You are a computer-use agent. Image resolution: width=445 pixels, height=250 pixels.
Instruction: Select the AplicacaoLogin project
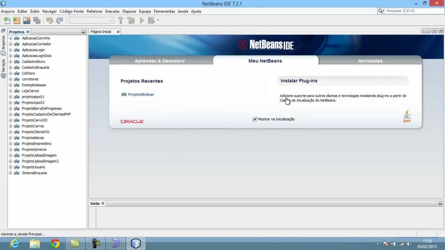33,50
